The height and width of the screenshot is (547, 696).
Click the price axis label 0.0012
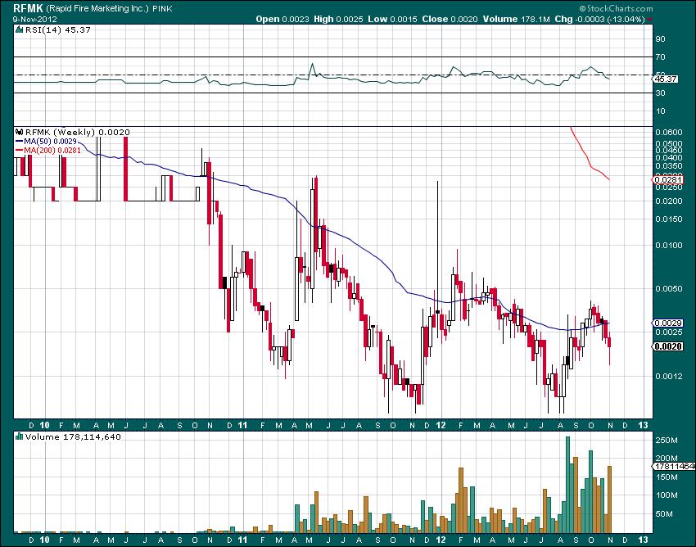click(x=668, y=377)
